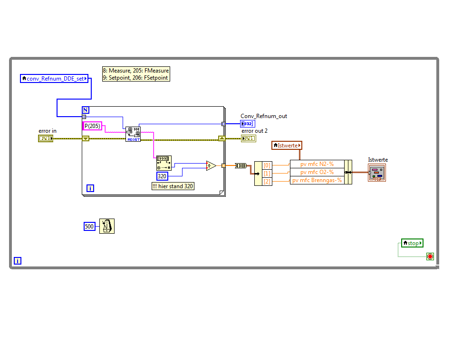The width and height of the screenshot is (462, 339).
Task: Select the For Loop N count terminal
Action: tap(86, 110)
